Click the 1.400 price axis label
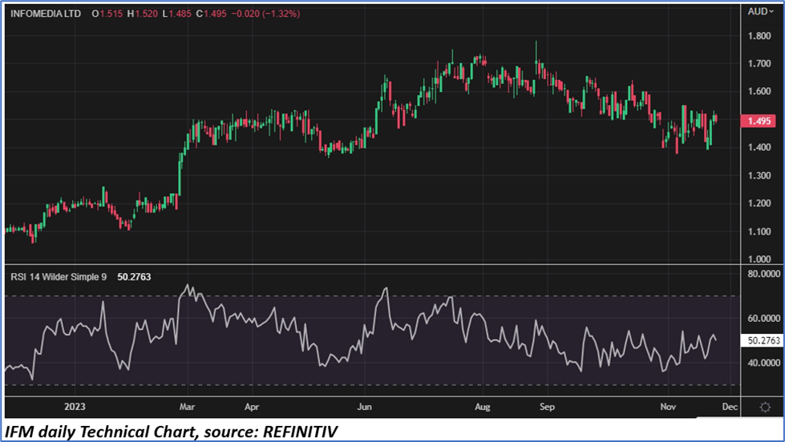Image resolution: width=785 pixels, height=442 pixels. click(x=759, y=147)
